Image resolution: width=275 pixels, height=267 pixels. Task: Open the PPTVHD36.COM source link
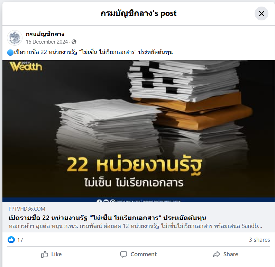pyautogui.click(x=27, y=209)
